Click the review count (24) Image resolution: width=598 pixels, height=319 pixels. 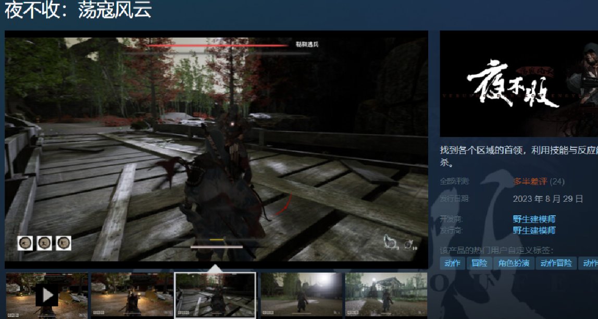(x=557, y=181)
